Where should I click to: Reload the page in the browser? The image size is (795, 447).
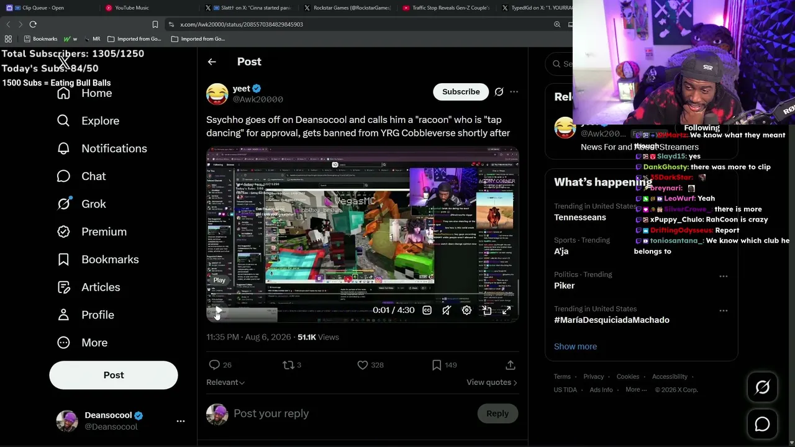pyautogui.click(x=33, y=24)
